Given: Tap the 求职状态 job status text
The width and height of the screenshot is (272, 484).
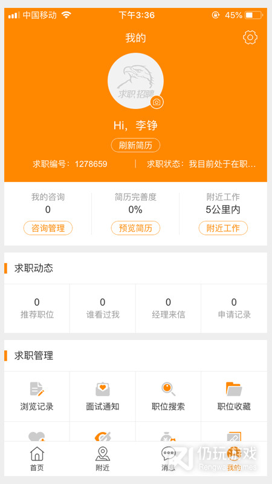Looking at the screenshot, I should click(201, 164).
